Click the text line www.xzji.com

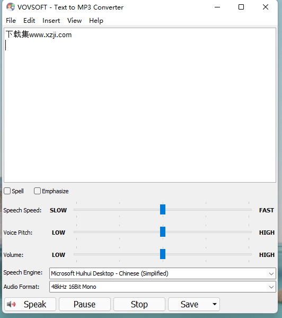point(39,35)
